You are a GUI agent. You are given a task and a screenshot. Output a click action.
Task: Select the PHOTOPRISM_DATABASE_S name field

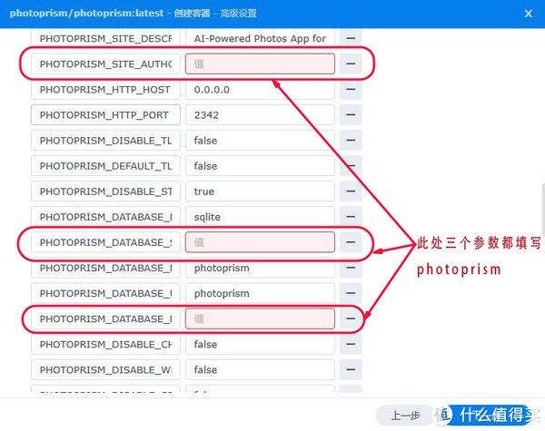pos(105,242)
